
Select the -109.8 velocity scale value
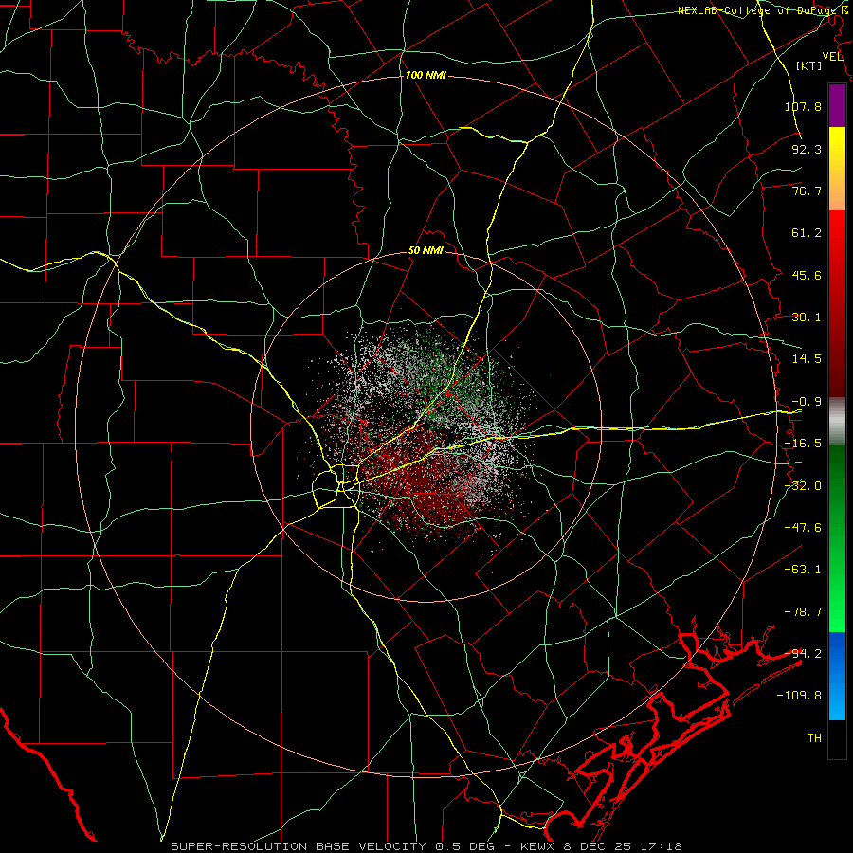799,696
